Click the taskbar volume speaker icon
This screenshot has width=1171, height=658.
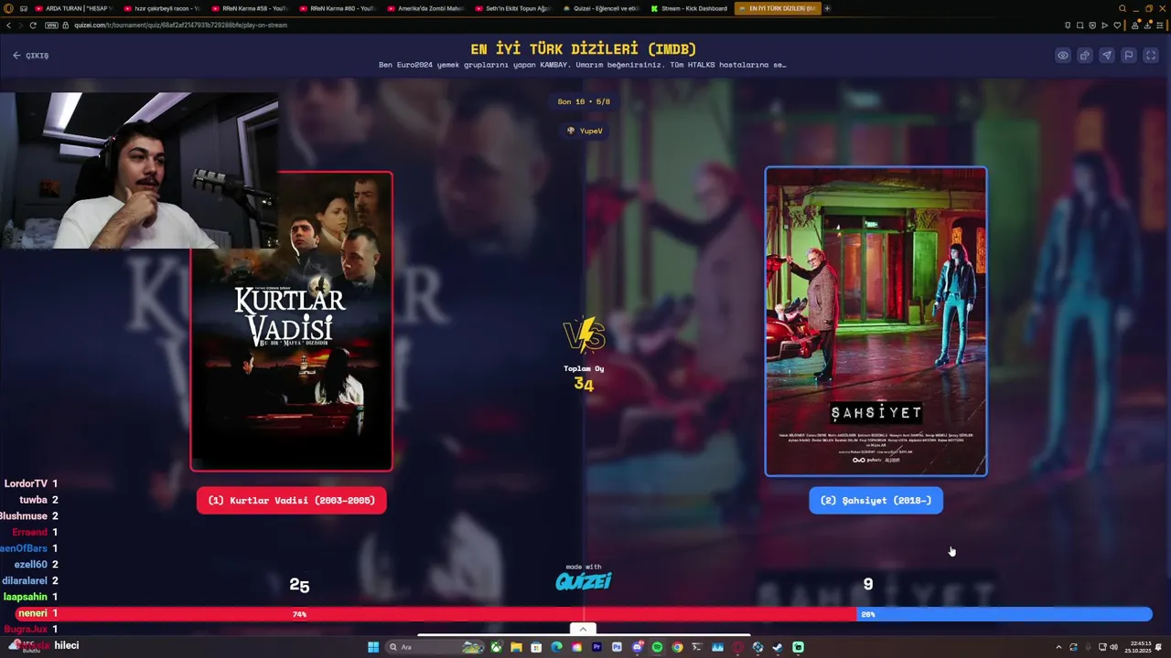click(x=1113, y=647)
